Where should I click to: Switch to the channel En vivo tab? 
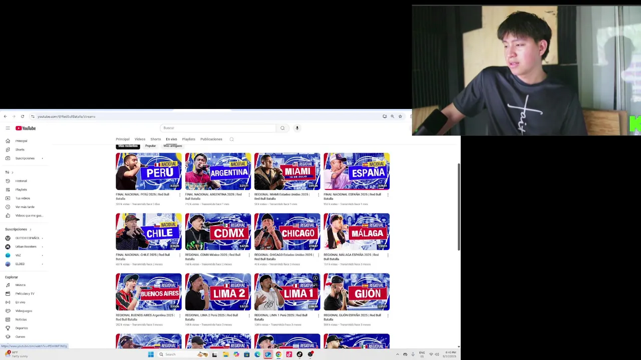click(x=171, y=139)
